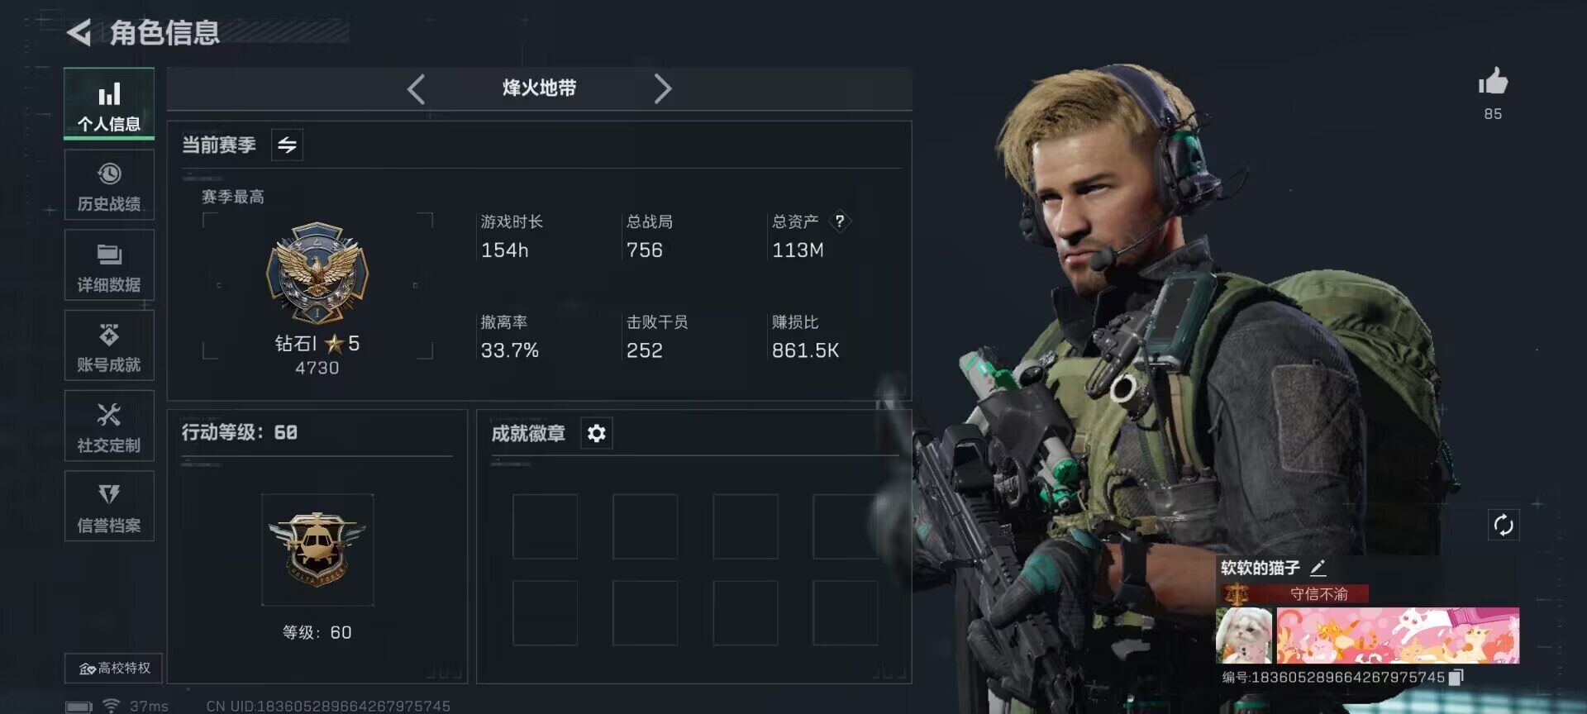Screen dimensions: 1587x714
Task: Open the 历史战绩 history tab
Action: point(109,185)
